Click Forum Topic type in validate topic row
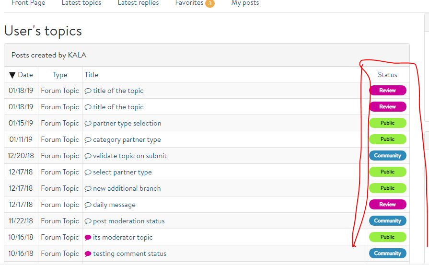 (60, 156)
